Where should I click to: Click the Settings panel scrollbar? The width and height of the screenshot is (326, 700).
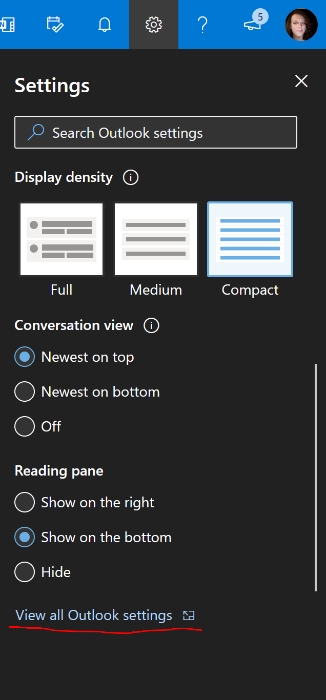(316, 477)
